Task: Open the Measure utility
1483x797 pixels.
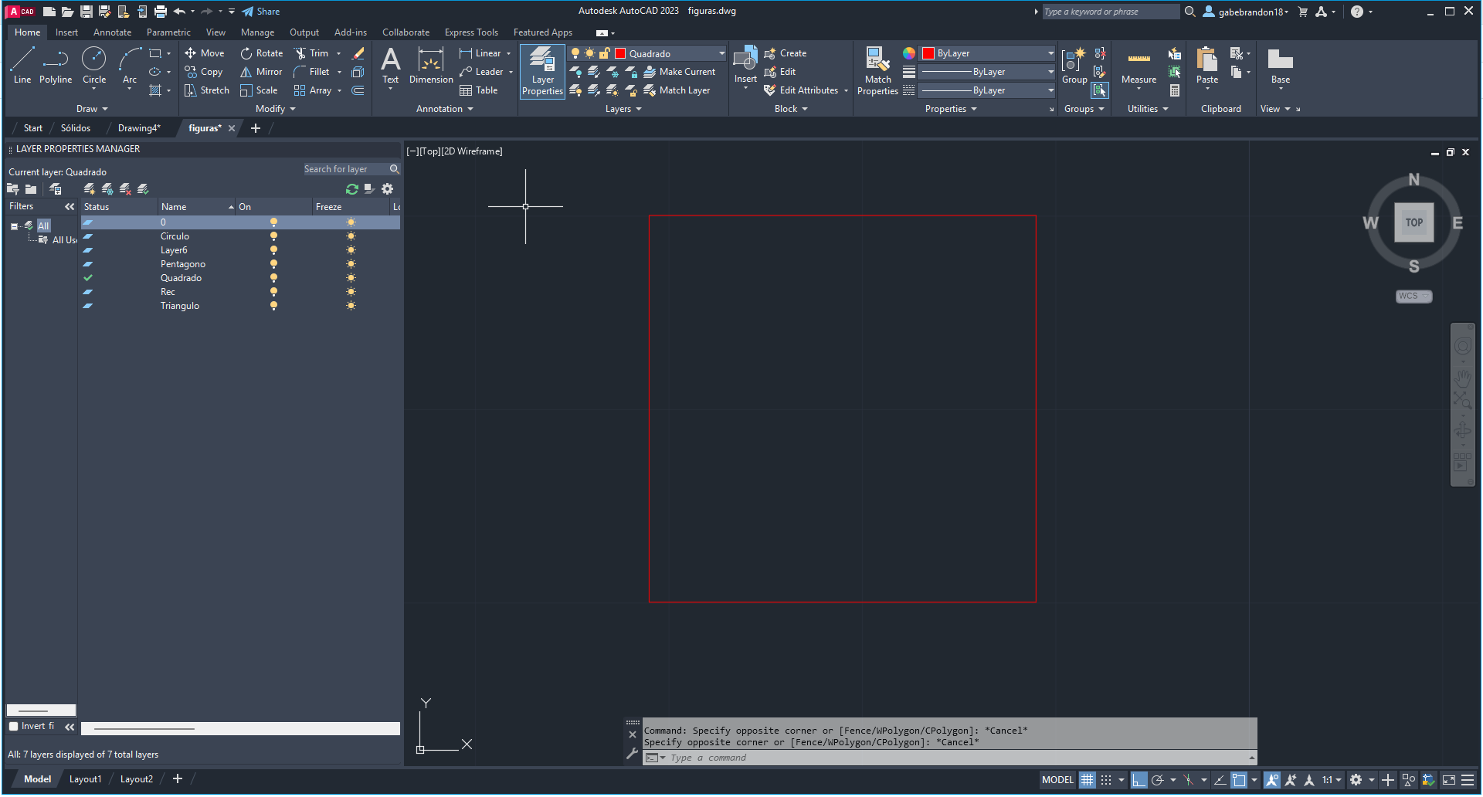Action: point(1139,68)
